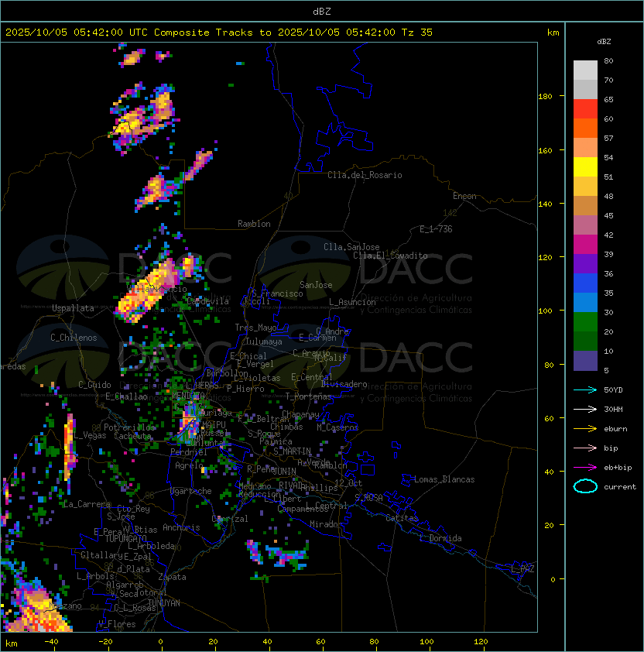Click the cyan ellipse 'current' legend icon
This screenshot has height=652, width=644.
click(585, 486)
